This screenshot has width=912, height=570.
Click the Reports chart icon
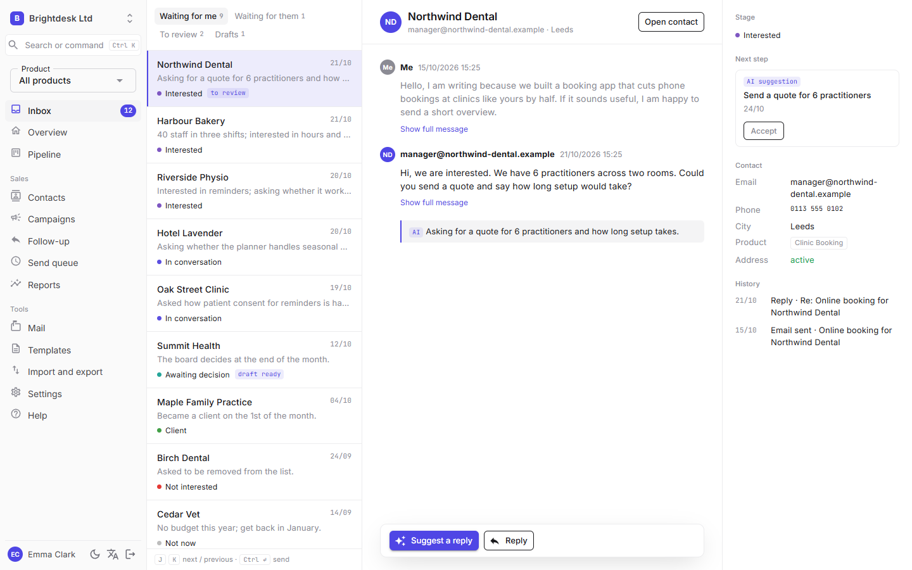pos(16,284)
